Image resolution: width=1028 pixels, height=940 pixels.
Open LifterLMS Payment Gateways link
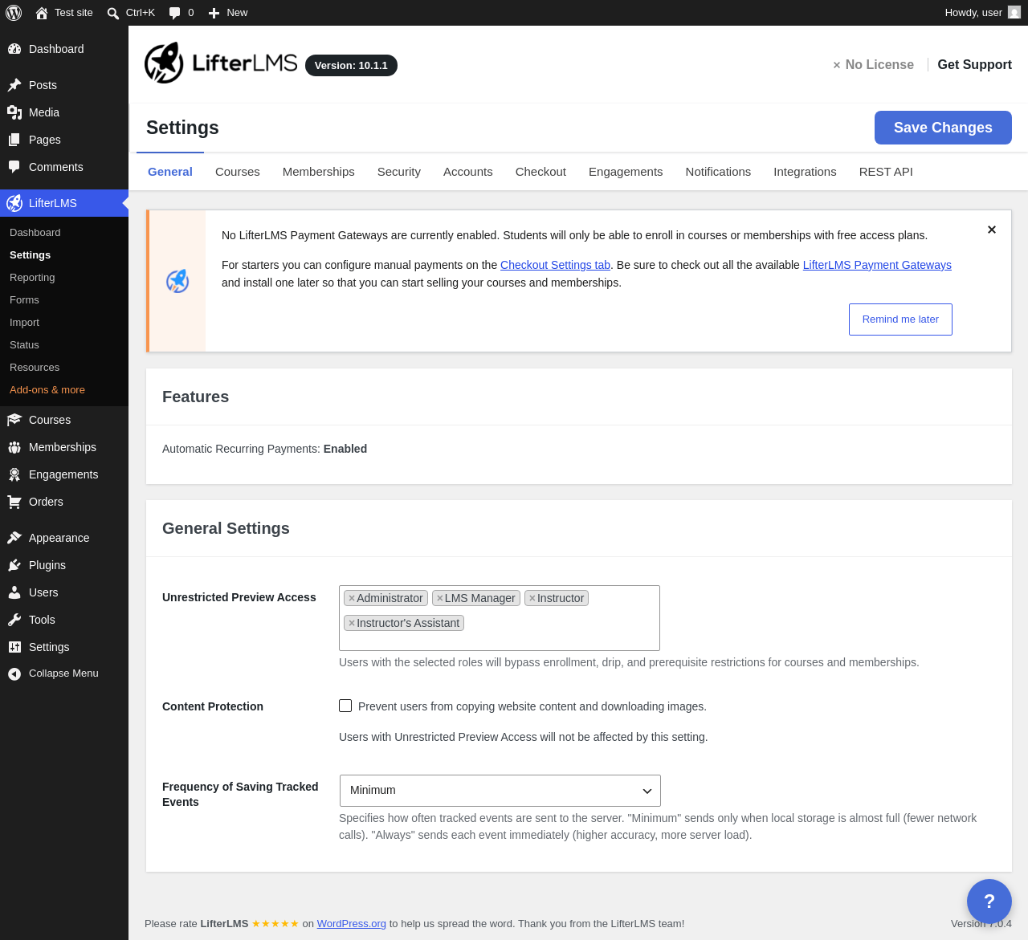877,265
